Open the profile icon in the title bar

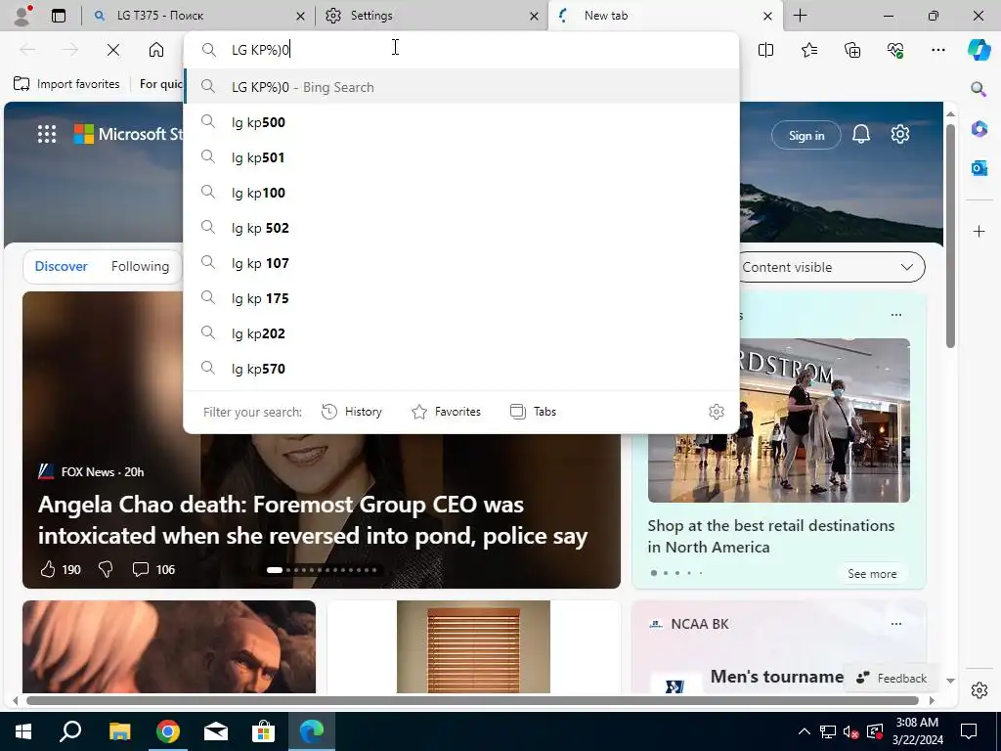22,16
